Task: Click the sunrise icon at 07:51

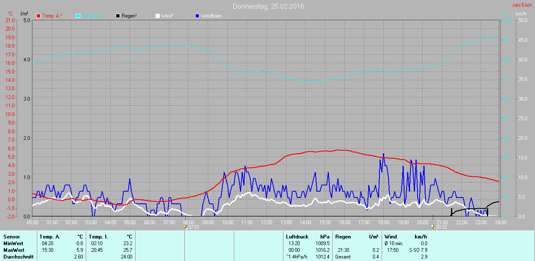Action: pyautogui.click(x=185, y=227)
